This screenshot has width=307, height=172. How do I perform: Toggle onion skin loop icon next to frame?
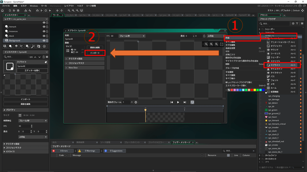pos(136,102)
